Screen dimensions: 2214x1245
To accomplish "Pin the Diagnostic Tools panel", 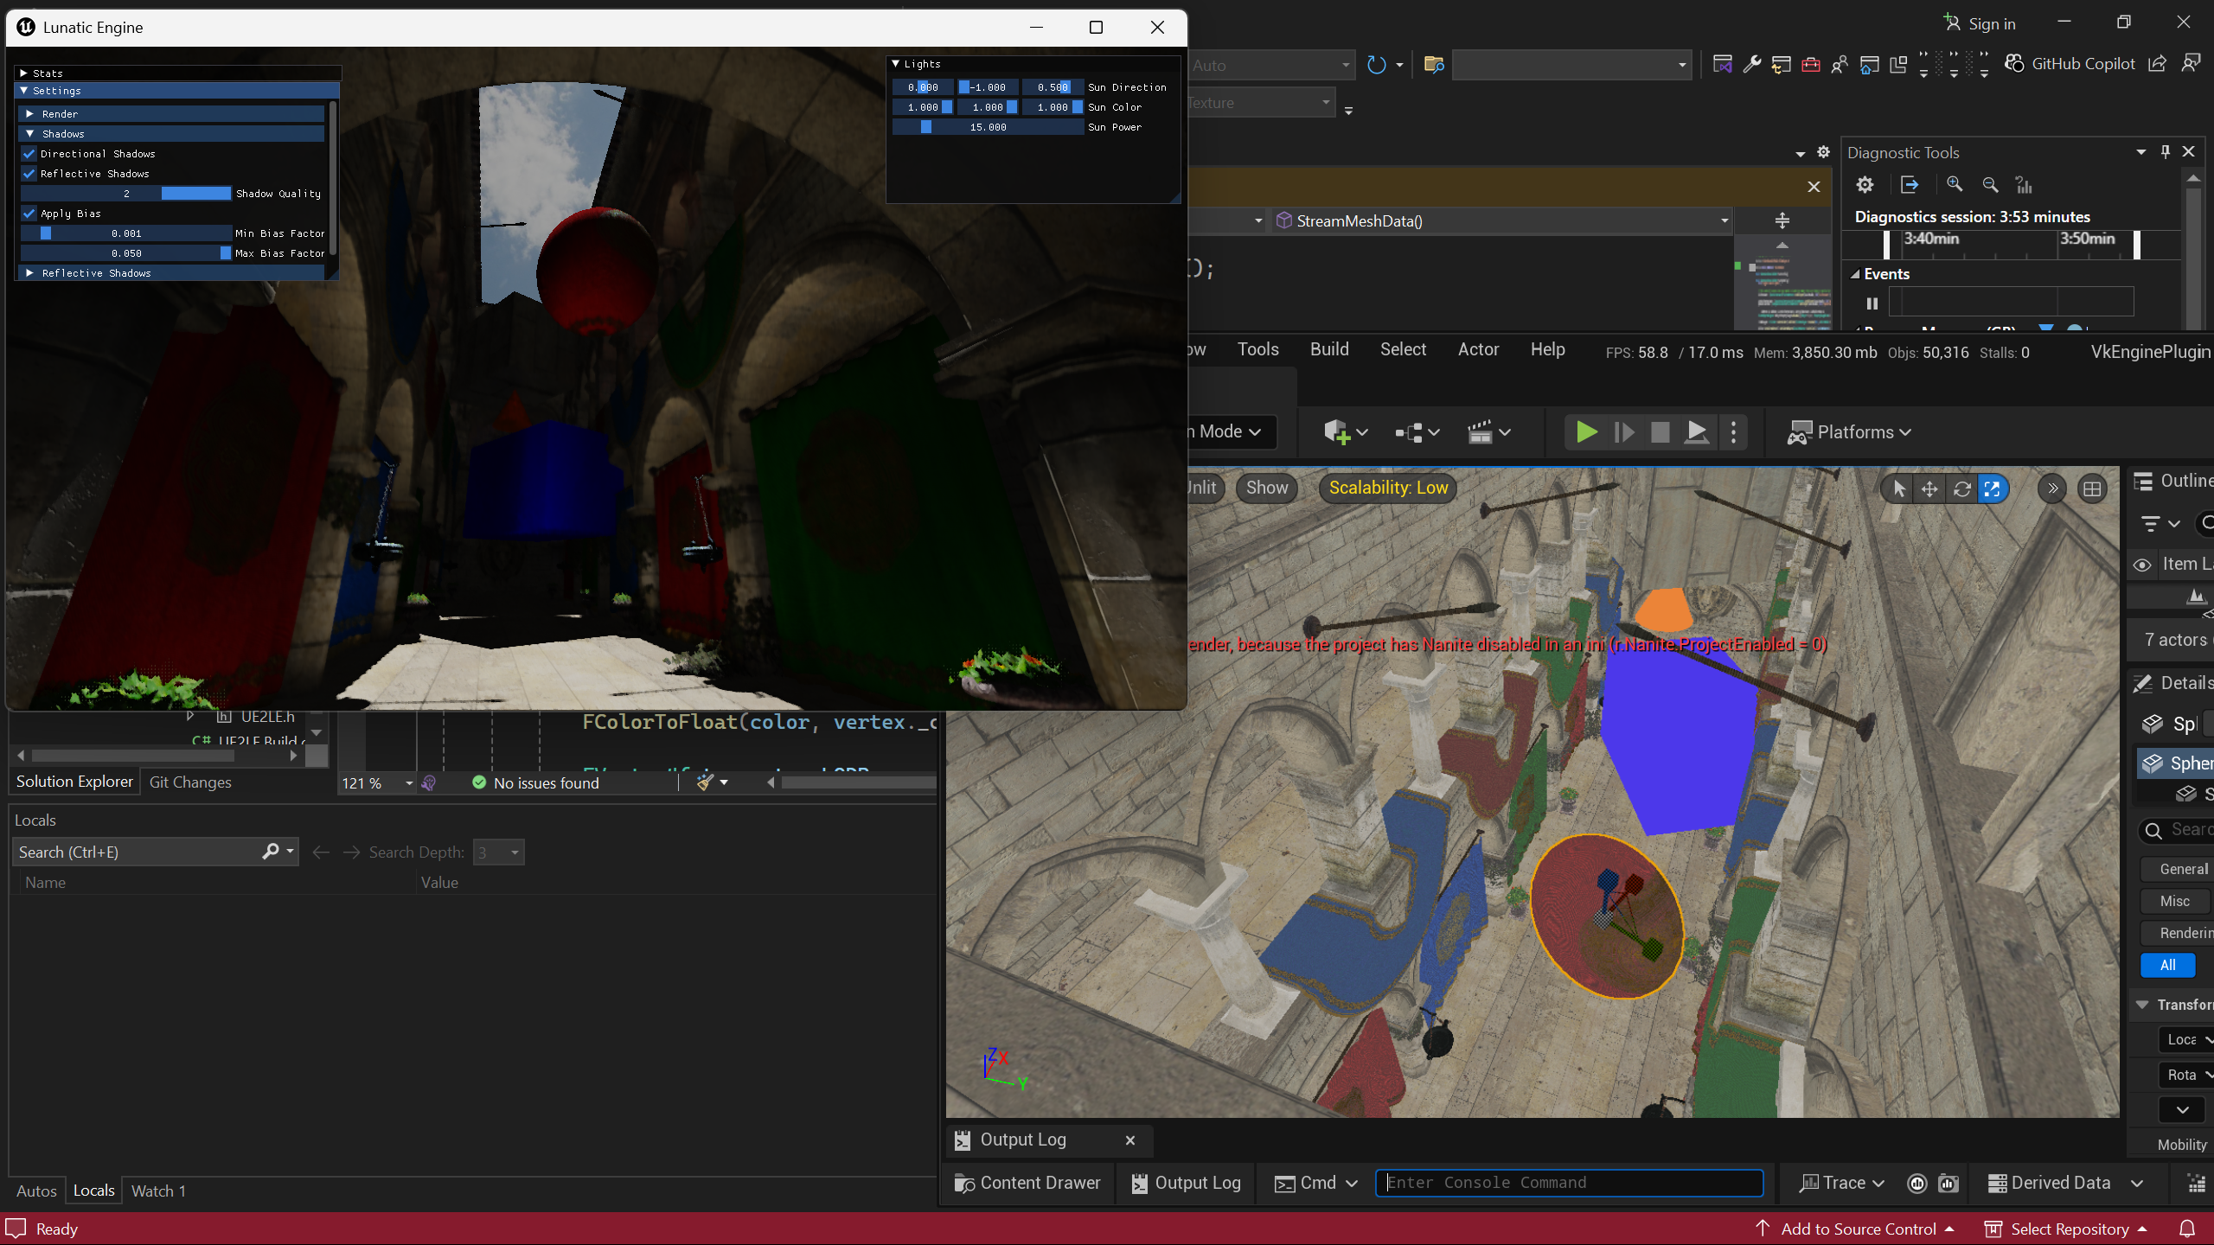I will point(2166,152).
